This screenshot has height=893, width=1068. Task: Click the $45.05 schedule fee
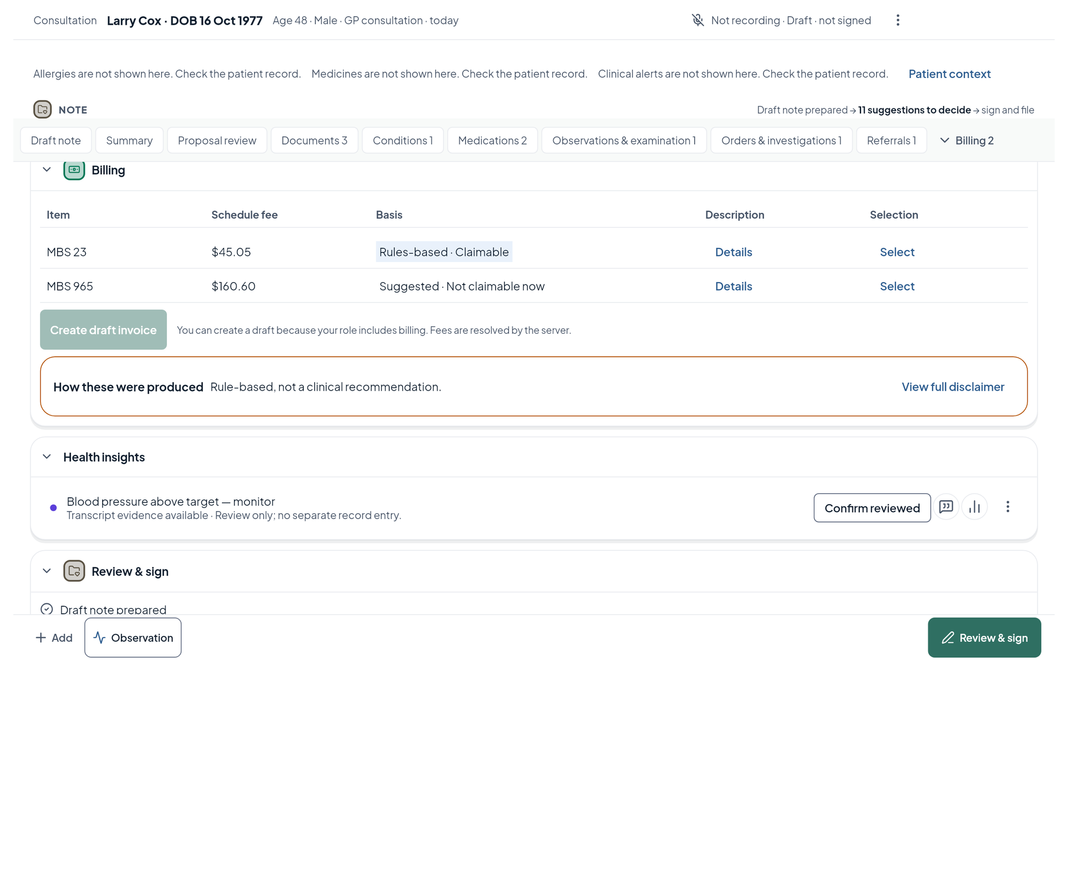pos(231,252)
